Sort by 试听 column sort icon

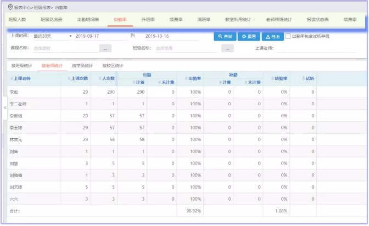tap(303, 79)
